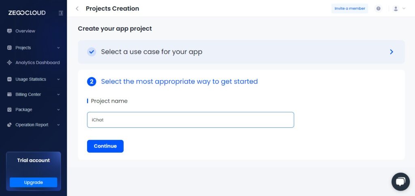
Task: Expand the Projects sidebar chevron
Action: pyautogui.click(x=58, y=48)
